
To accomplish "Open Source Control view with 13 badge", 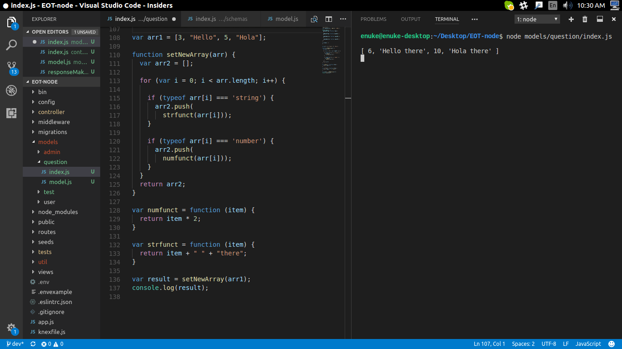I will click(x=11, y=68).
